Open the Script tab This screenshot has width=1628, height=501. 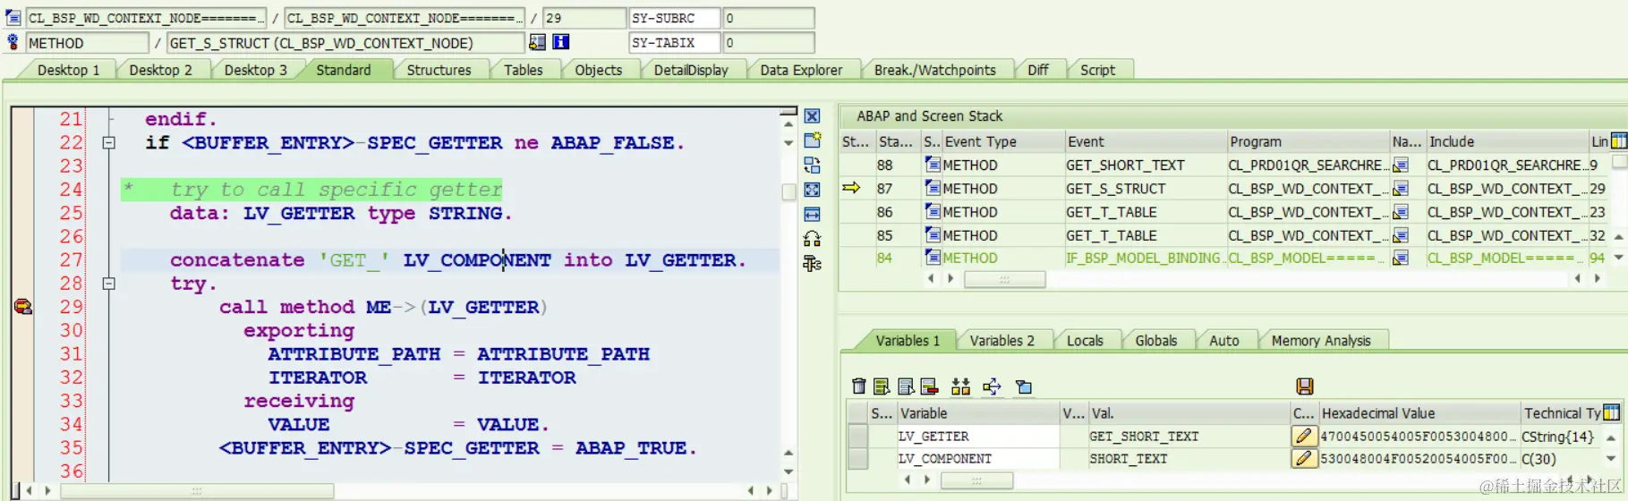[x=1097, y=70]
